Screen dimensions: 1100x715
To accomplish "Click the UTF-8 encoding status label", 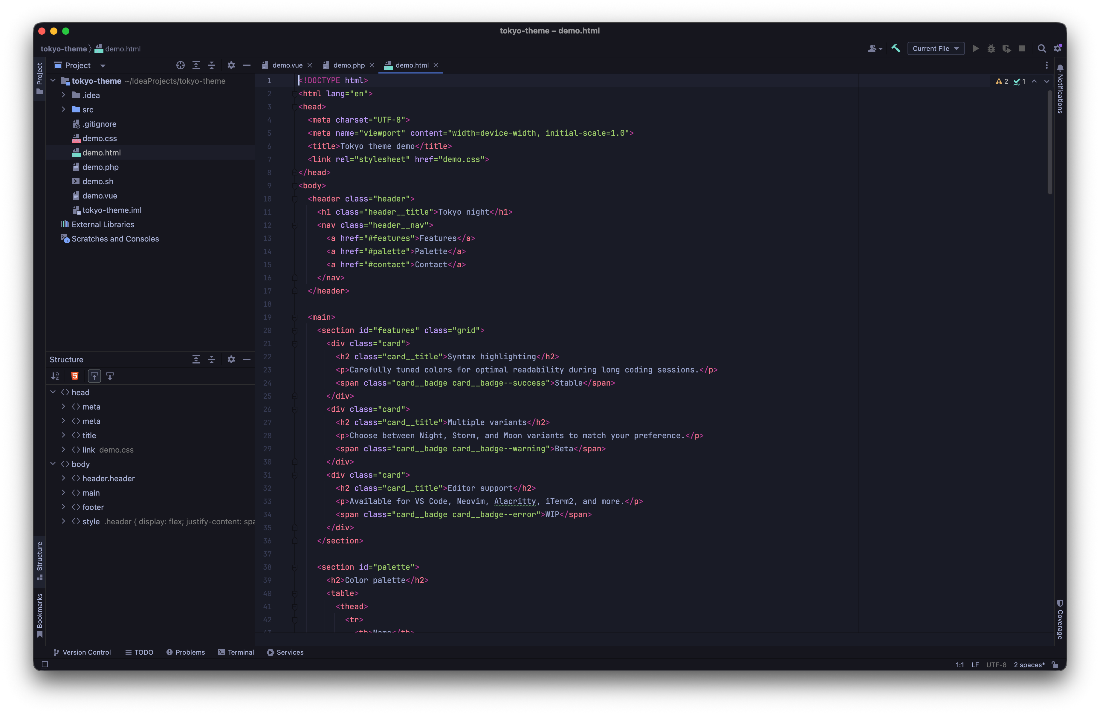I will [996, 664].
